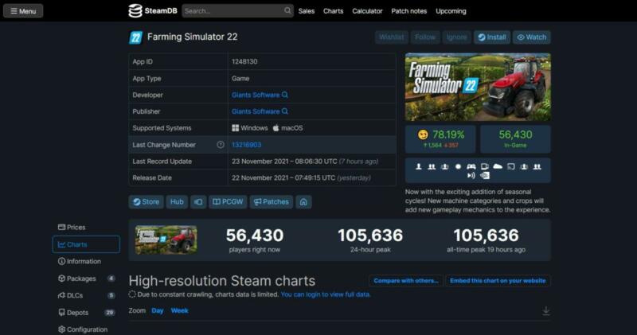
Task: Click the Farming Simulator 22 header image
Action: tap(478, 87)
